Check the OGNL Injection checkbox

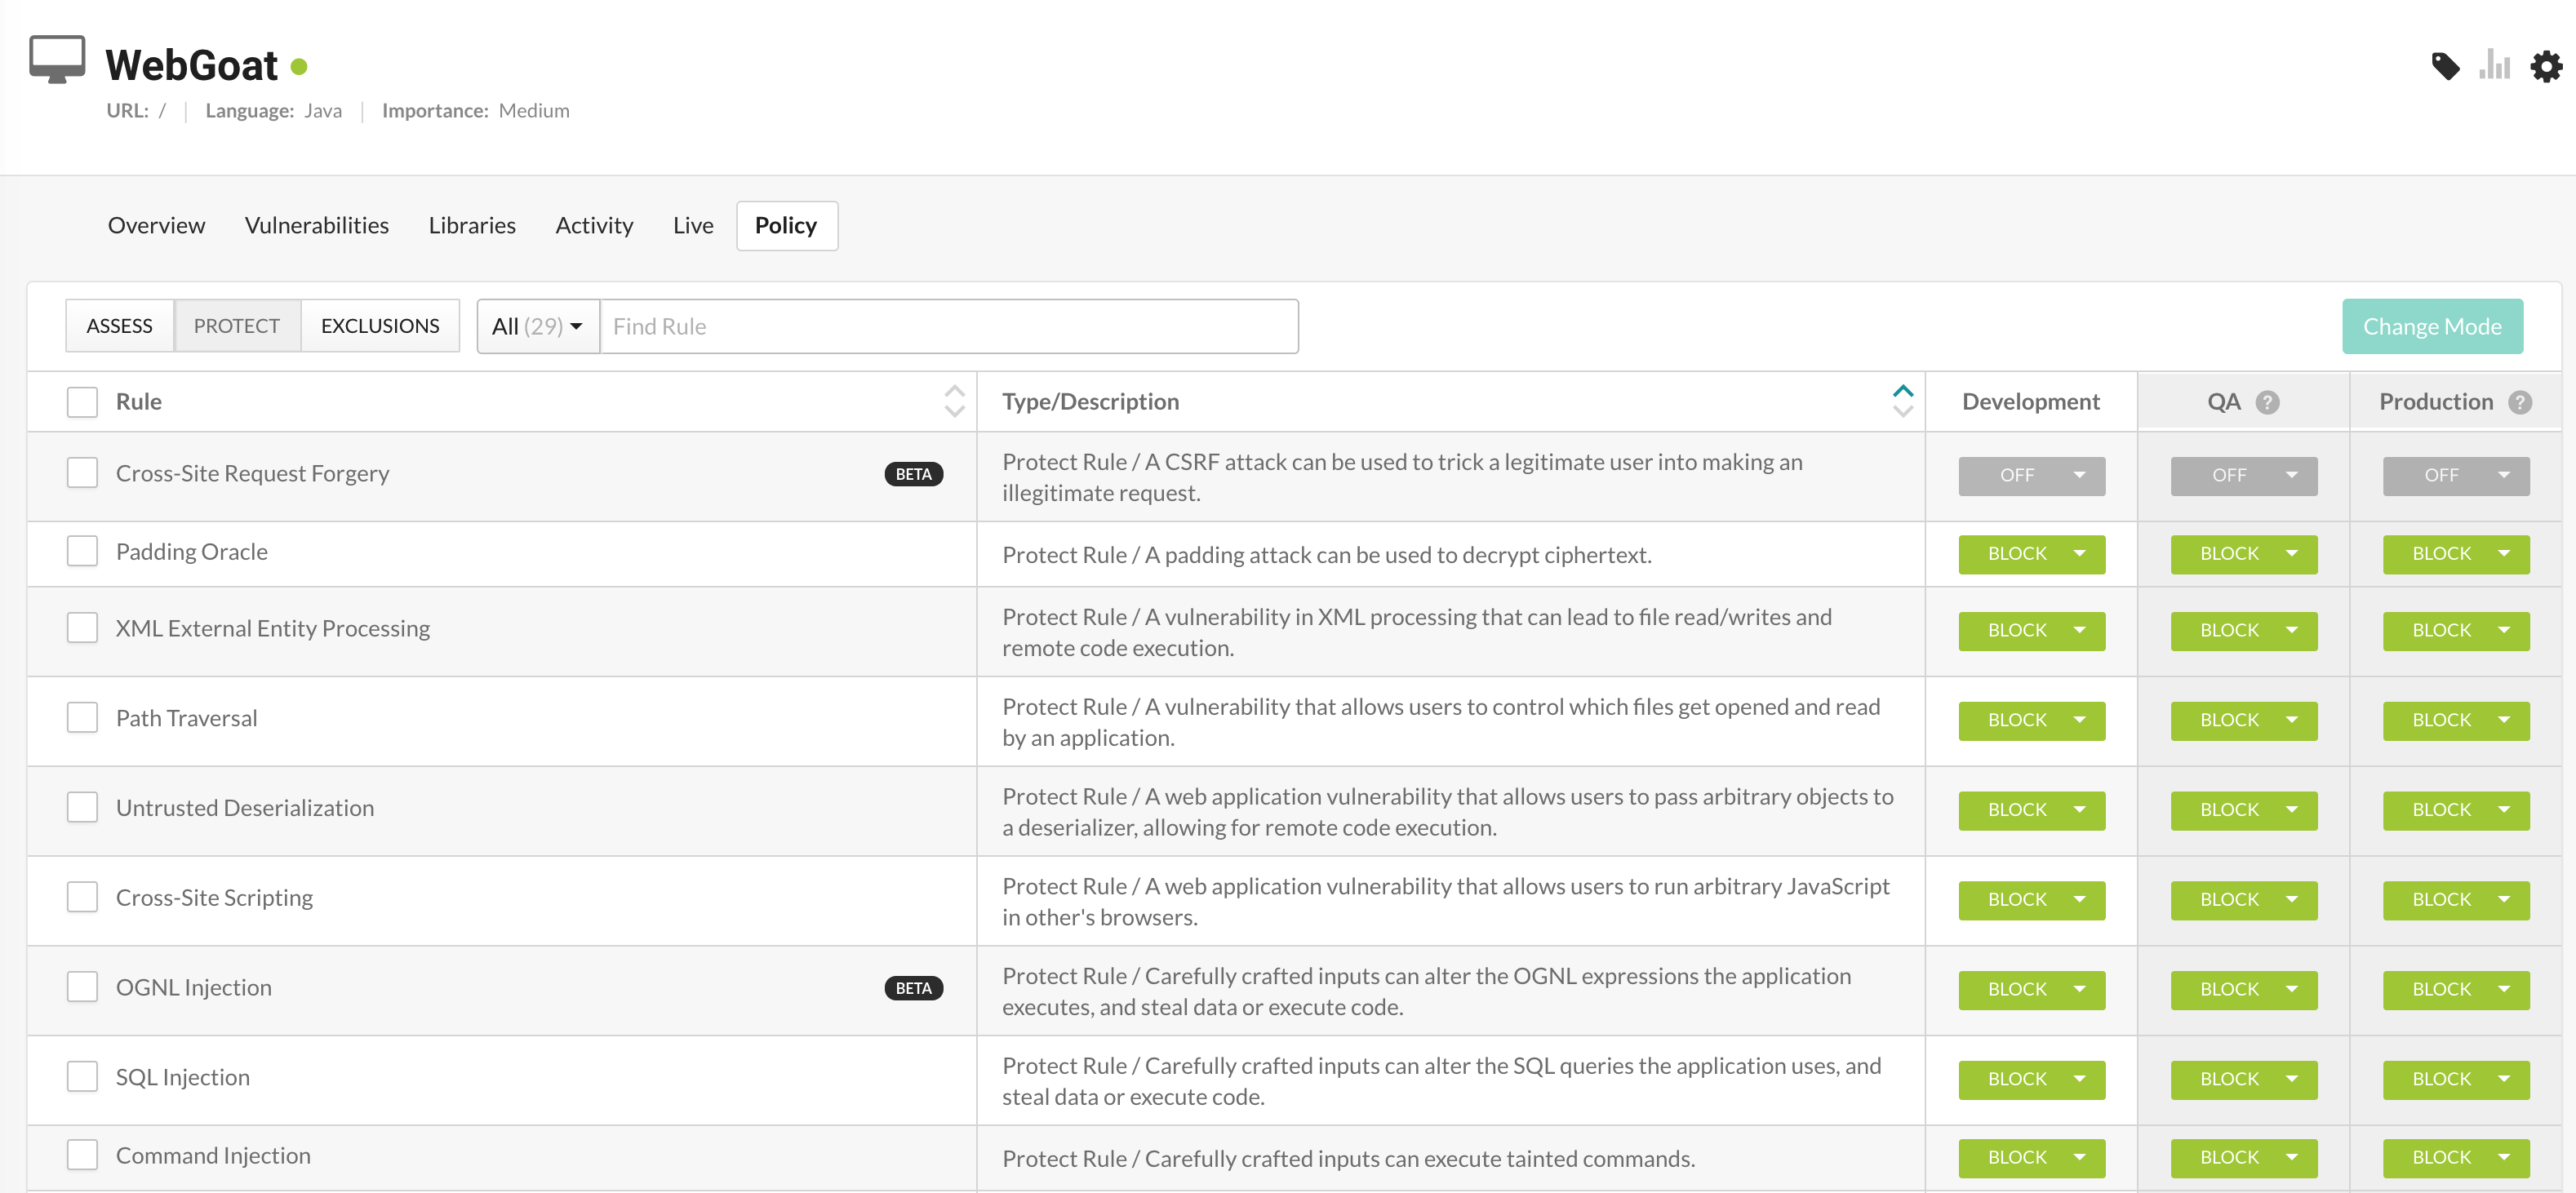(82, 987)
